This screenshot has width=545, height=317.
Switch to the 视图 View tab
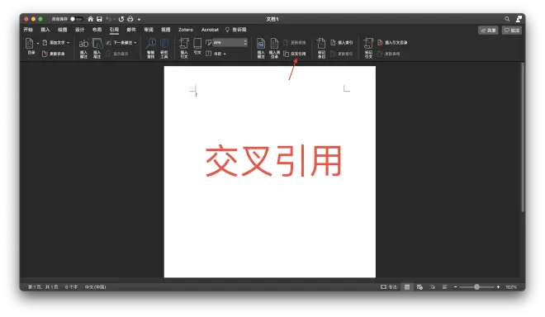(x=166, y=30)
